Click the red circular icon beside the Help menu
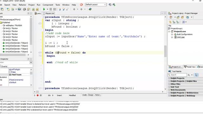203x114 pixels. tap(81, 5)
